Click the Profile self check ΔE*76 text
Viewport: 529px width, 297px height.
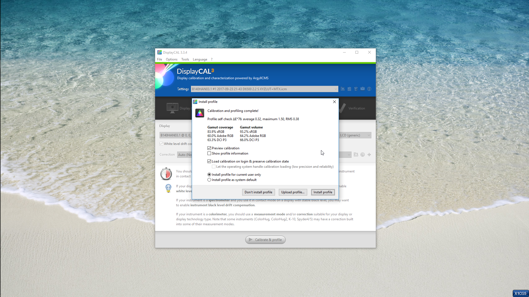(253, 119)
